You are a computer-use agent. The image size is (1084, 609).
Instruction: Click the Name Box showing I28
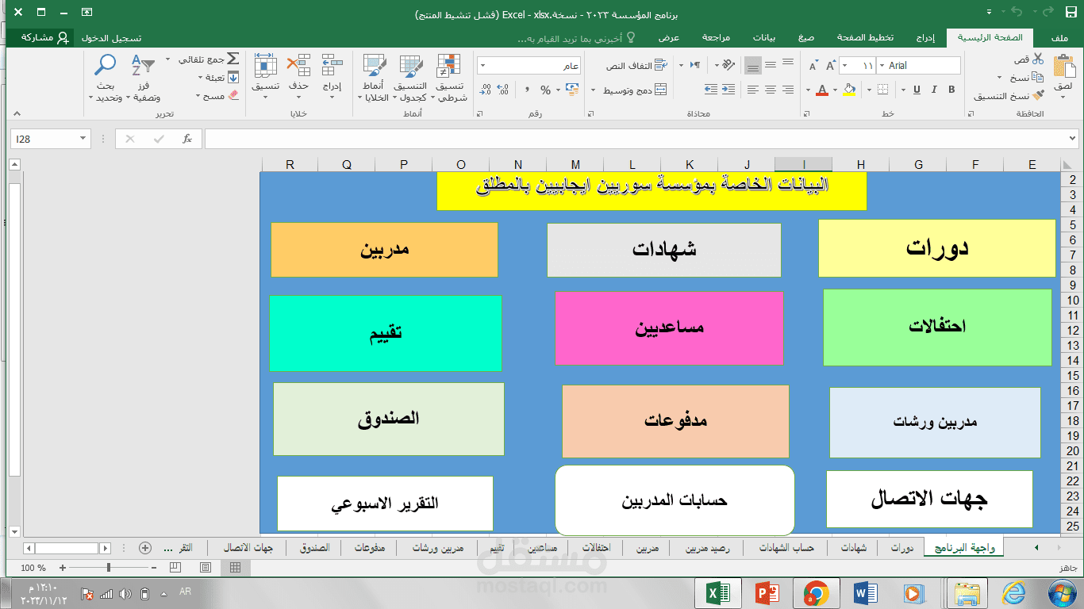point(51,139)
